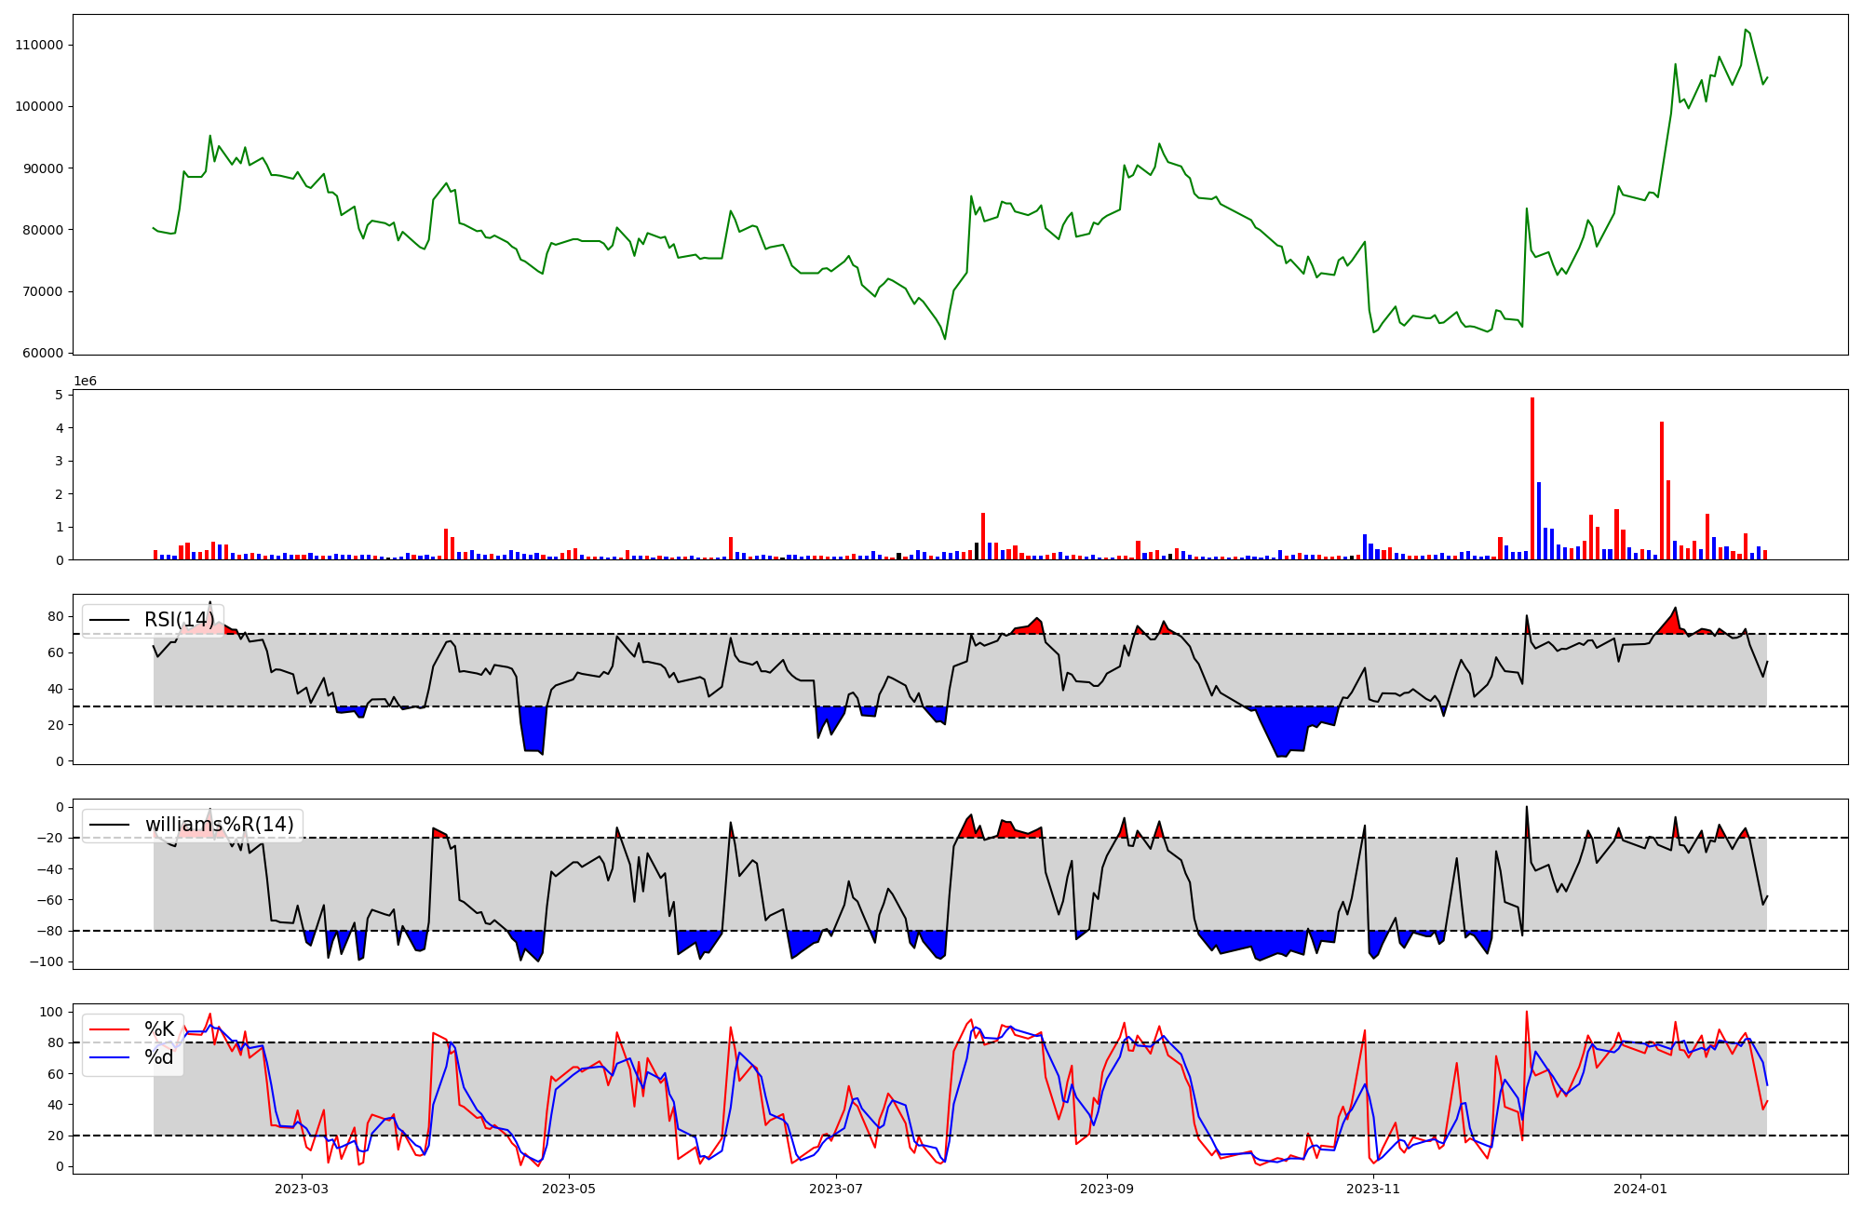Click the 2024-01 date axis label

click(1640, 1189)
